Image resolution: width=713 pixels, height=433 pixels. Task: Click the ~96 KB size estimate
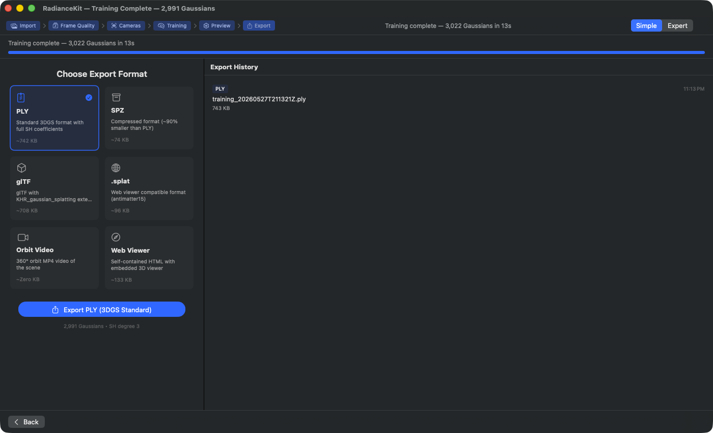[x=120, y=210]
